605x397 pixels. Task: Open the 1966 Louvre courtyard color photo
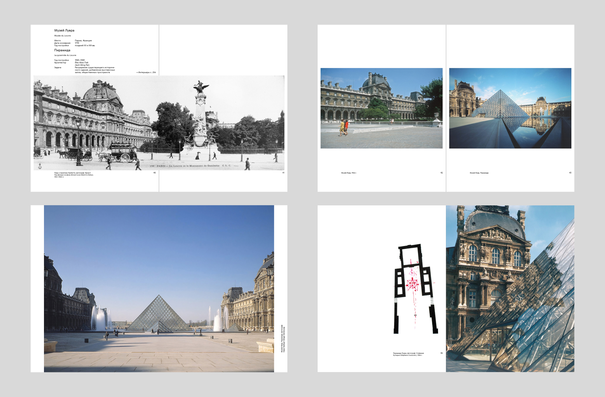pyautogui.click(x=381, y=108)
